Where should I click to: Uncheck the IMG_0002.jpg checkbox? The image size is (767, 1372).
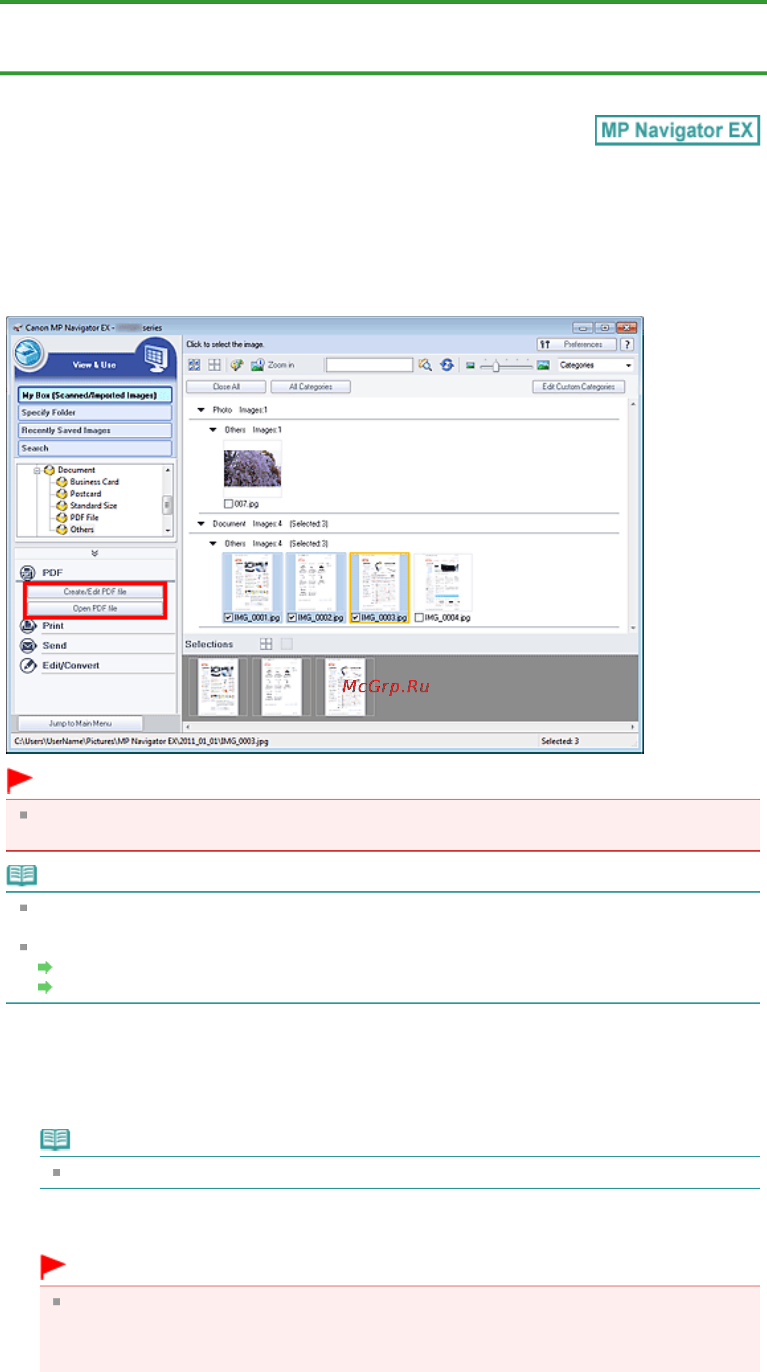click(292, 617)
